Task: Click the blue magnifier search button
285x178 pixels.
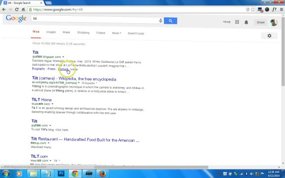Action: [170, 21]
